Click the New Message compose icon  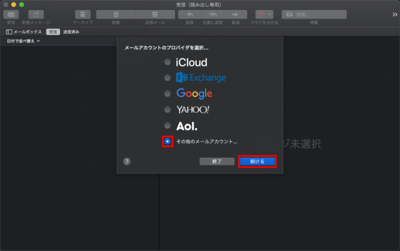36,14
